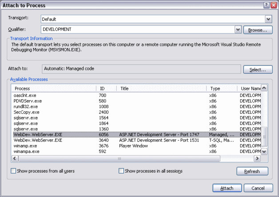Click the Attach button
Viewport: 279px width, 197px height.
(227, 188)
